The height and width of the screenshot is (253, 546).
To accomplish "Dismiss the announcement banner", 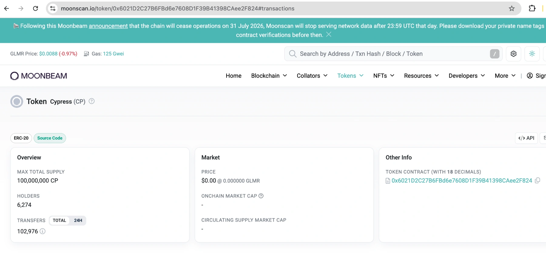I will tap(329, 35).
